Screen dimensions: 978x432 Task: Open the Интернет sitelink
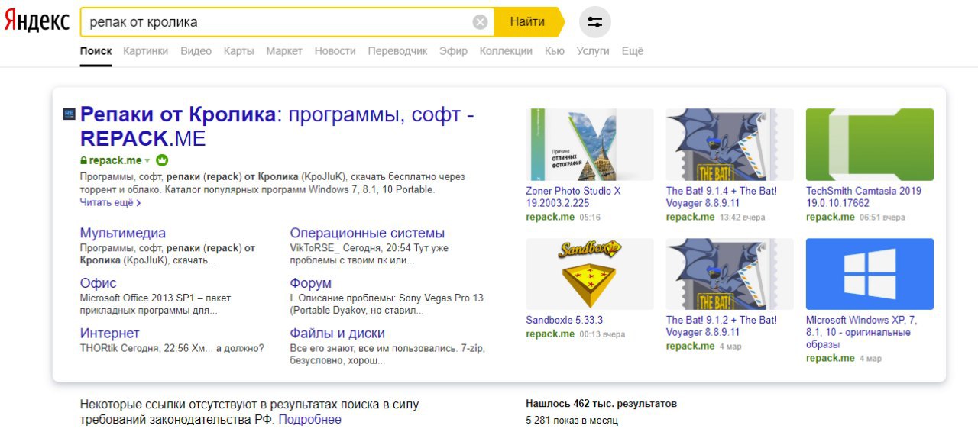click(110, 334)
